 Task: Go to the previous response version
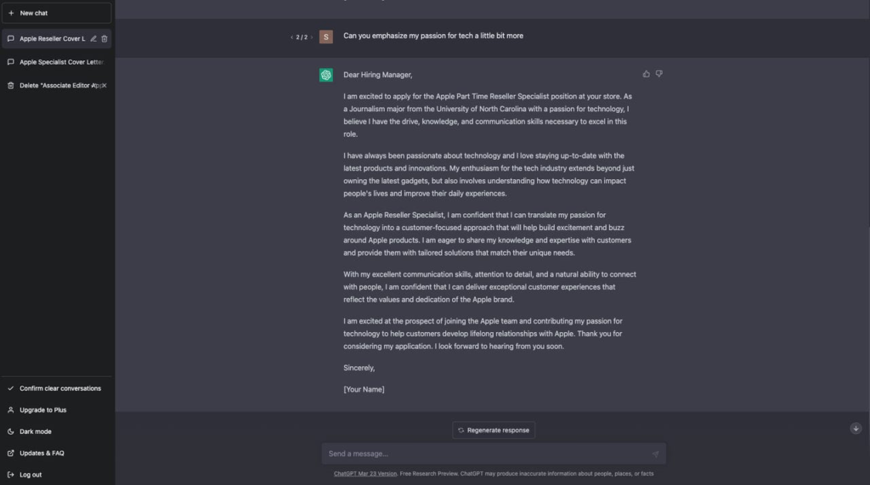click(x=291, y=37)
